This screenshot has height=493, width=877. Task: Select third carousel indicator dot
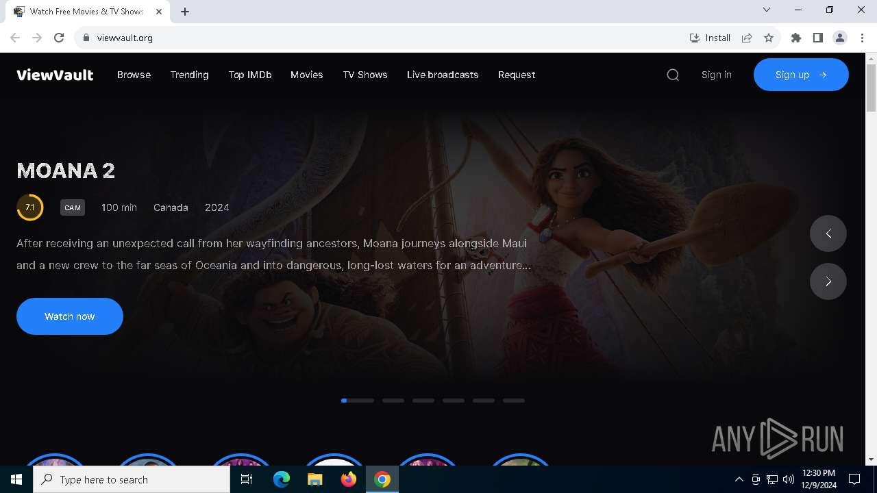tap(423, 401)
